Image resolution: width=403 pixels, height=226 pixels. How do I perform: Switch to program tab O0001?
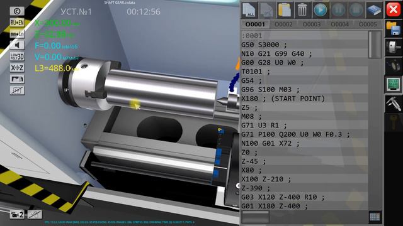click(x=255, y=24)
